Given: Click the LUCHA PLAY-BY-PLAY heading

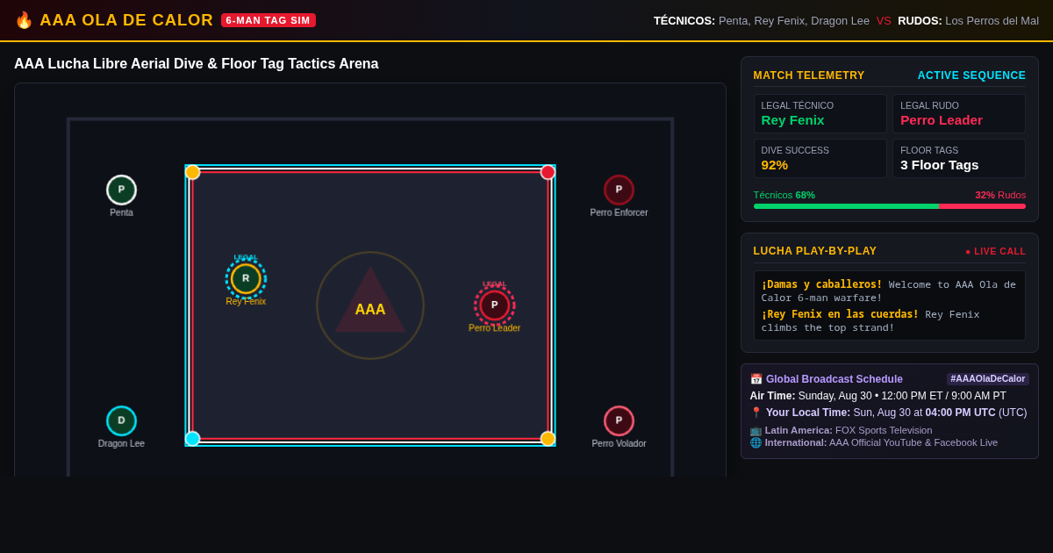Looking at the screenshot, I should coord(815,251).
